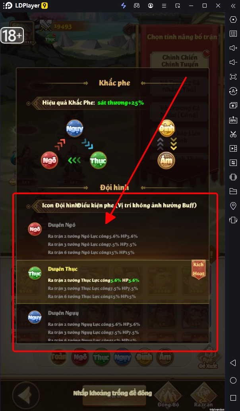Screen dimensions: 240x411
Task: Filter heroes by Toàn faction tab
Action: (59, 357)
